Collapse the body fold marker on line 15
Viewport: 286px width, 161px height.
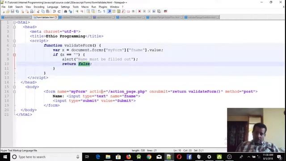(14, 87)
